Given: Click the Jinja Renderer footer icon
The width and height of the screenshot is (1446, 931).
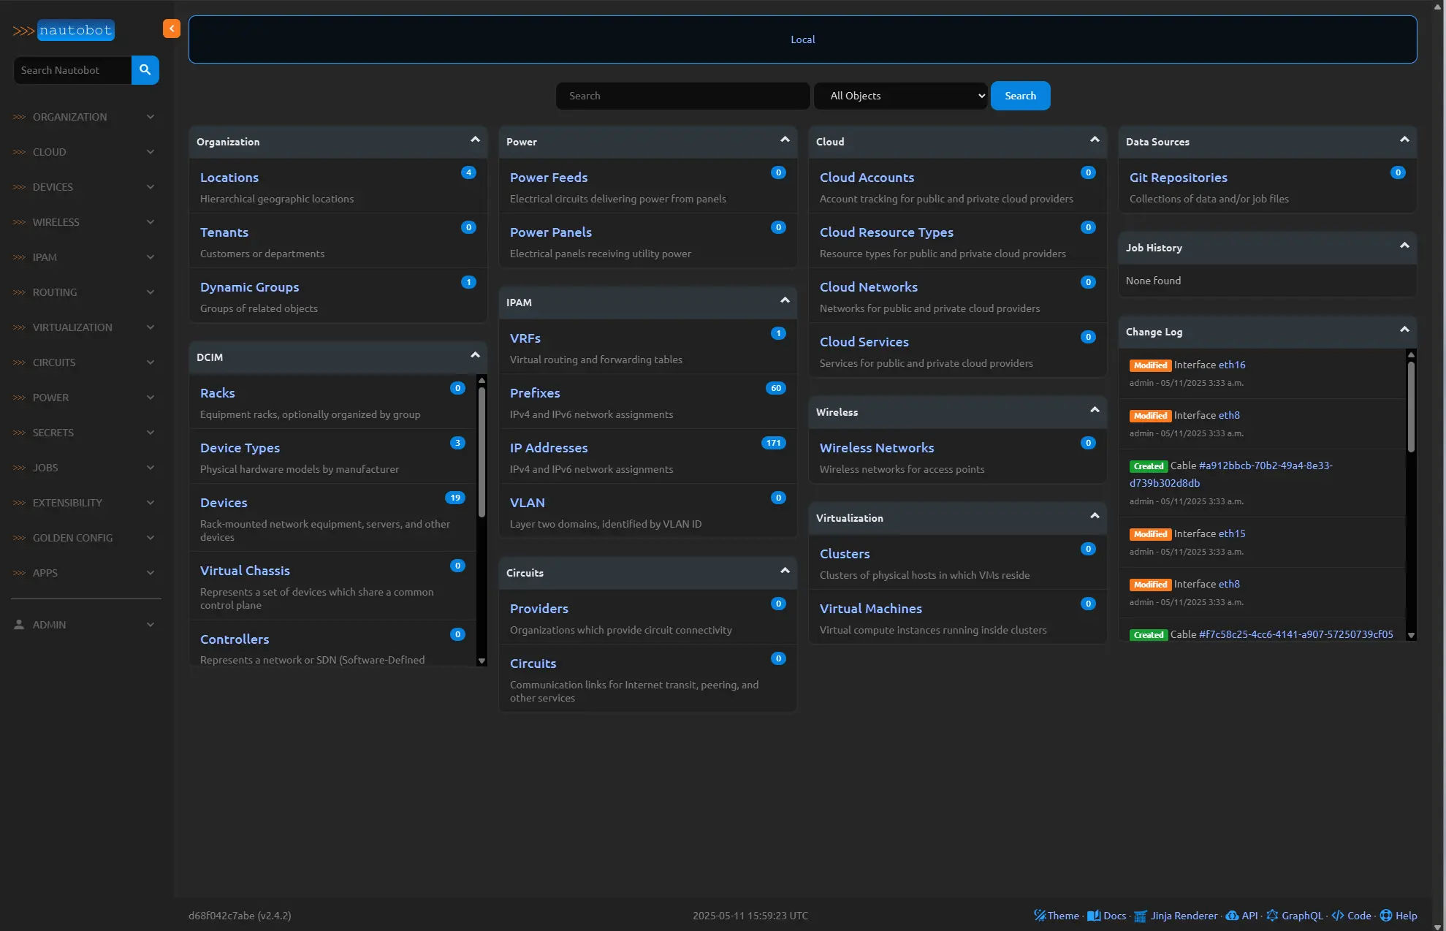Looking at the screenshot, I should [x=1140, y=916].
